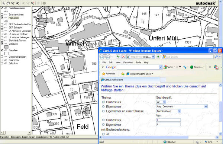
Task: Open the Tools menu
Action: coord(138,63)
